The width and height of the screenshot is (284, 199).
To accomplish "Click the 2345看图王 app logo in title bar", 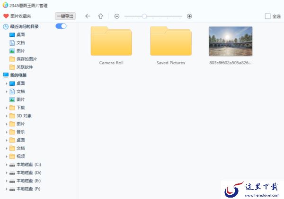I will click(x=5, y=5).
